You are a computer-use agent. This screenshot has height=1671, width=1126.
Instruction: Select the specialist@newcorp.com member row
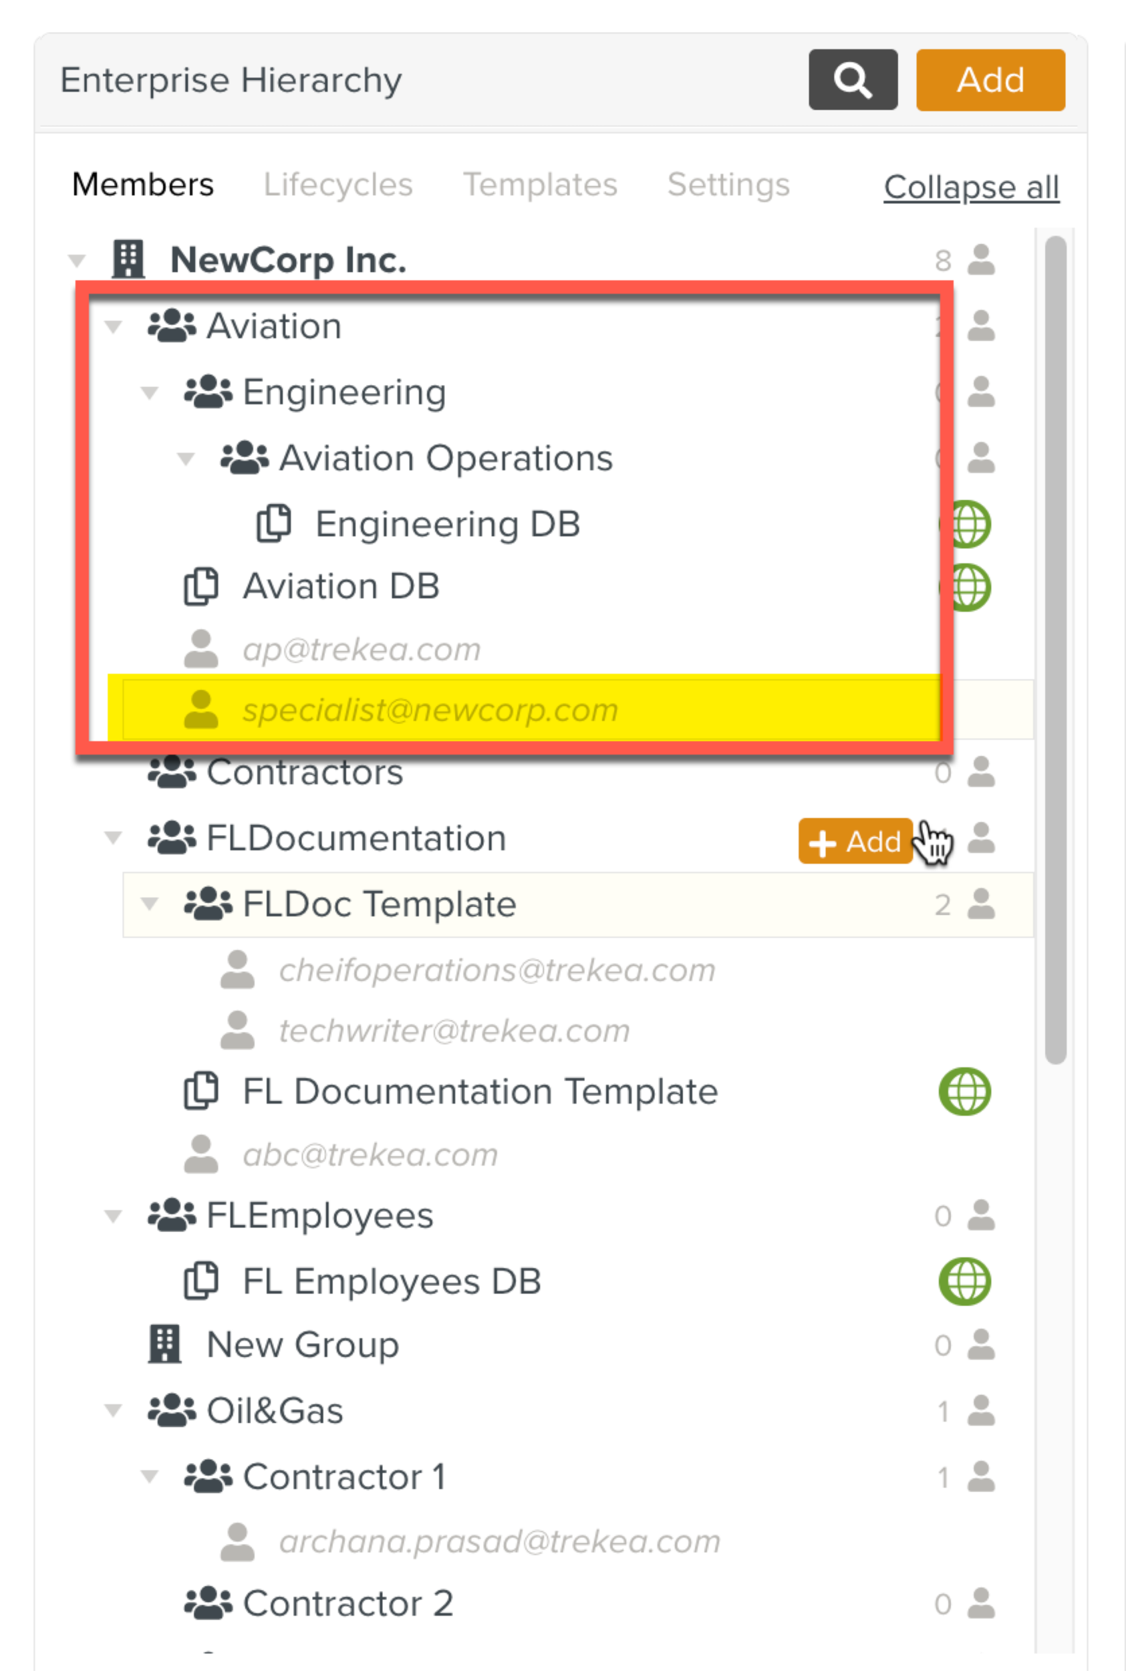[x=430, y=711]
